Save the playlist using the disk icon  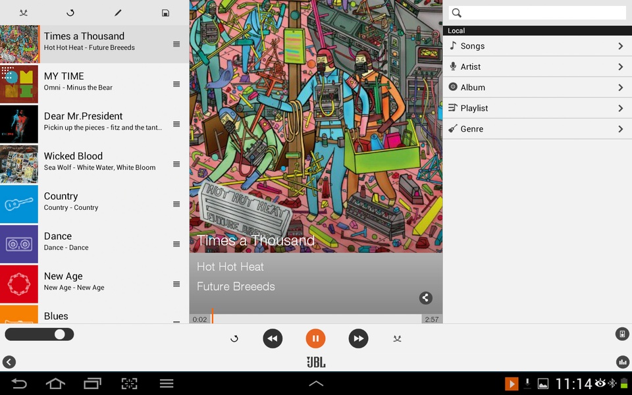(165, 13)
